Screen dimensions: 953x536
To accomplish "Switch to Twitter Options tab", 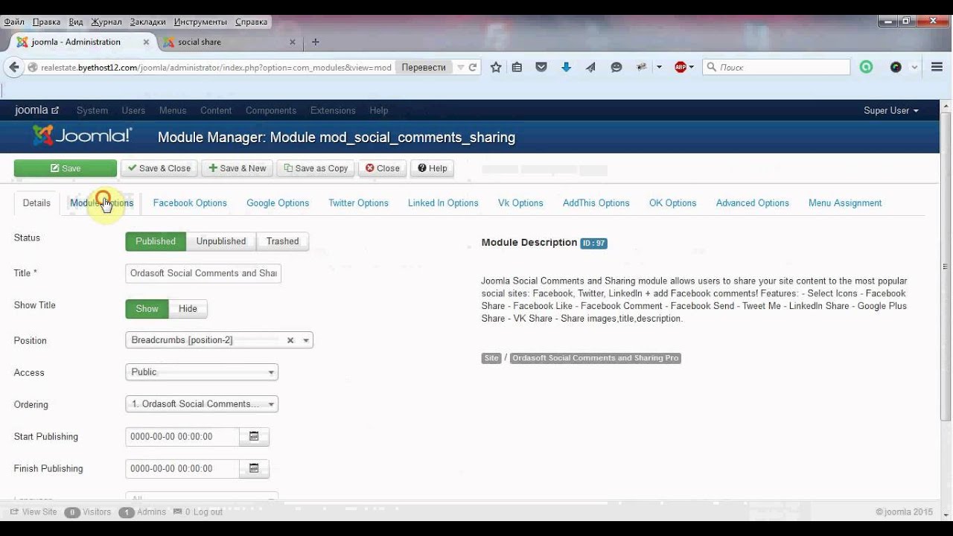I will pos(358,203).
